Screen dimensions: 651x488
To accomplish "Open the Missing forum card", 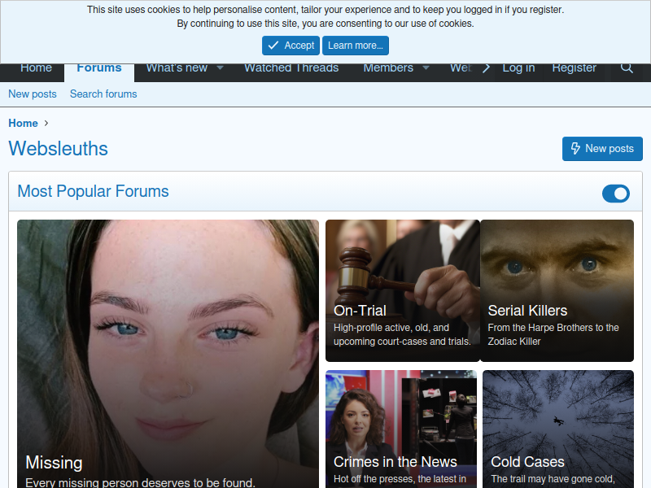I will point(168,354).
